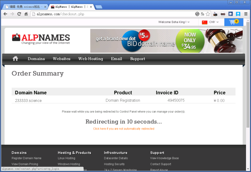Click the Domain Name column header
This screenshot has height=172, width=251.
[x=31, y=93]
